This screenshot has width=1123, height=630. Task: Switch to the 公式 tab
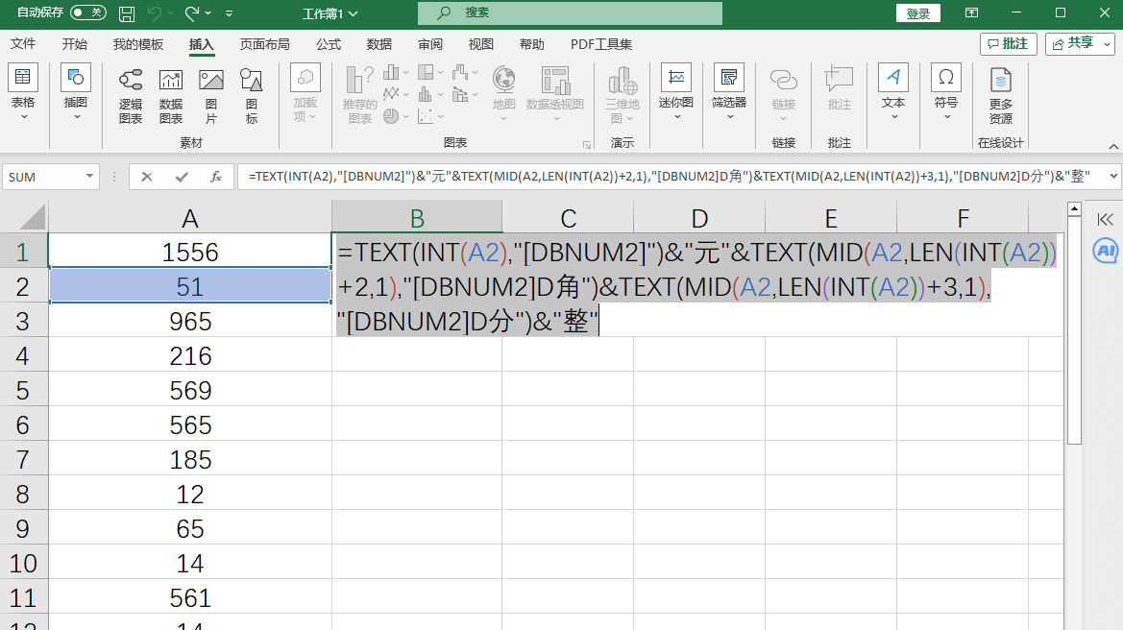point(329,44)
